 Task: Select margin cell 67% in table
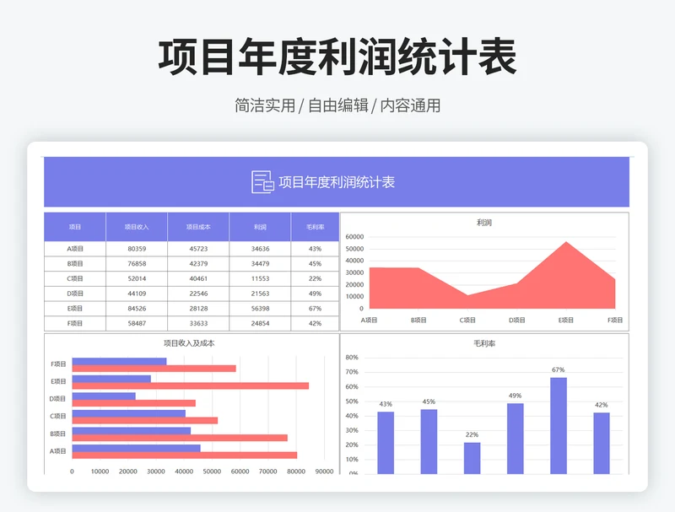click(315, 309)
